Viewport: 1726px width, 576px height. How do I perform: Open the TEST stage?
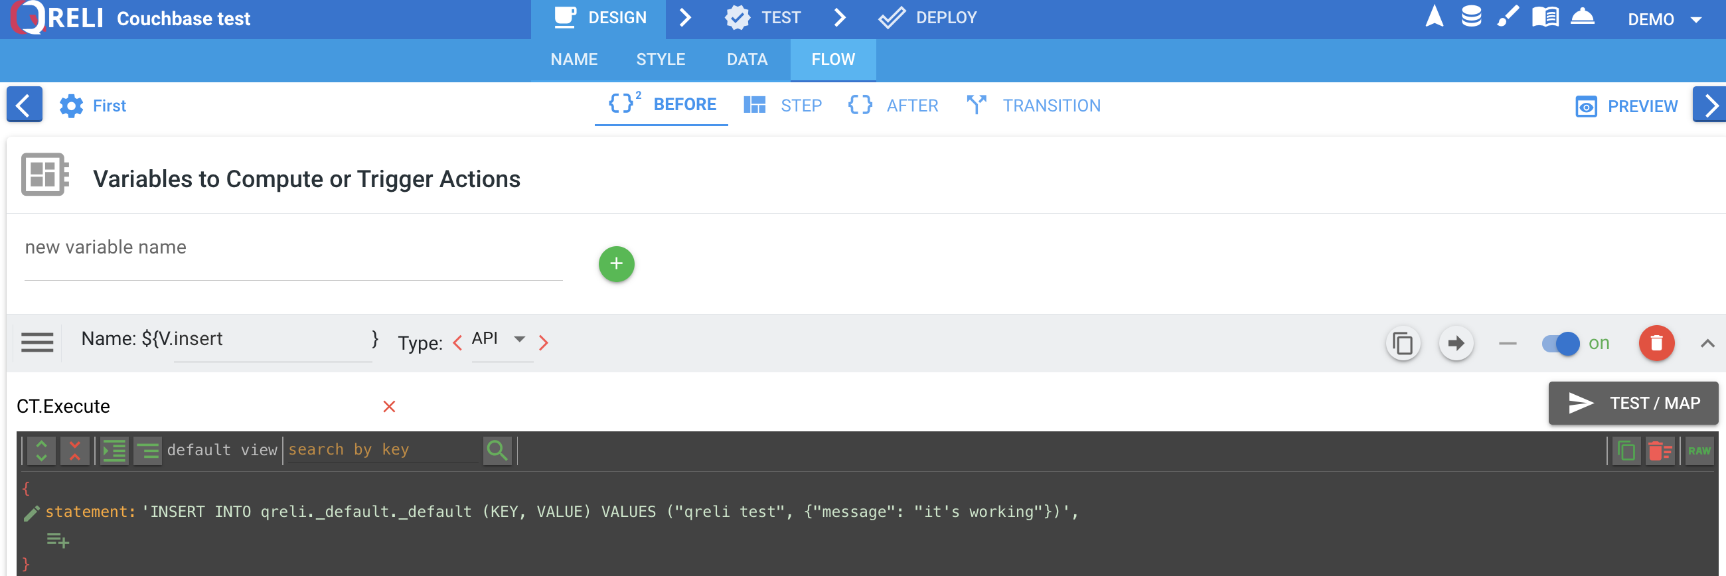(763, 18)
